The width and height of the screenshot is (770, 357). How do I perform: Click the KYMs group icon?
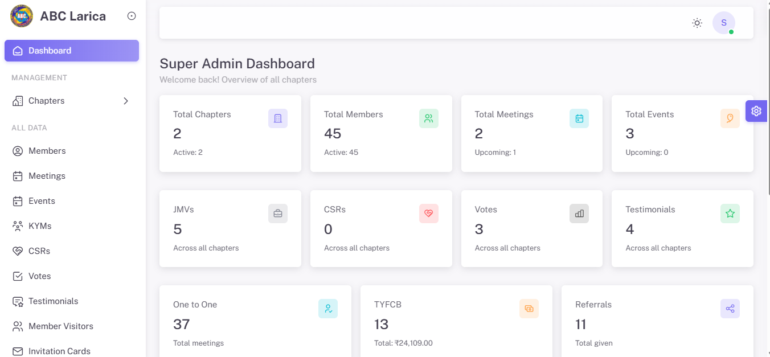coord(18,226)
